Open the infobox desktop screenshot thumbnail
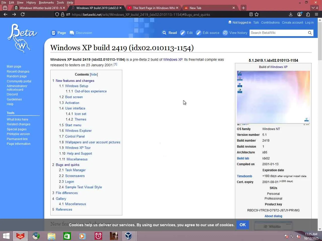The width and height of the screenshot is (322, 241). click(x=273, y=98)
